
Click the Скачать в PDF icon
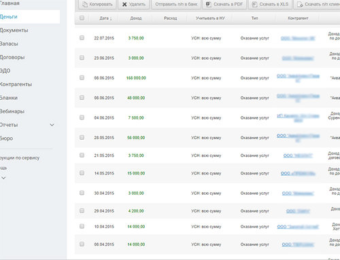(x=208, y=4)
